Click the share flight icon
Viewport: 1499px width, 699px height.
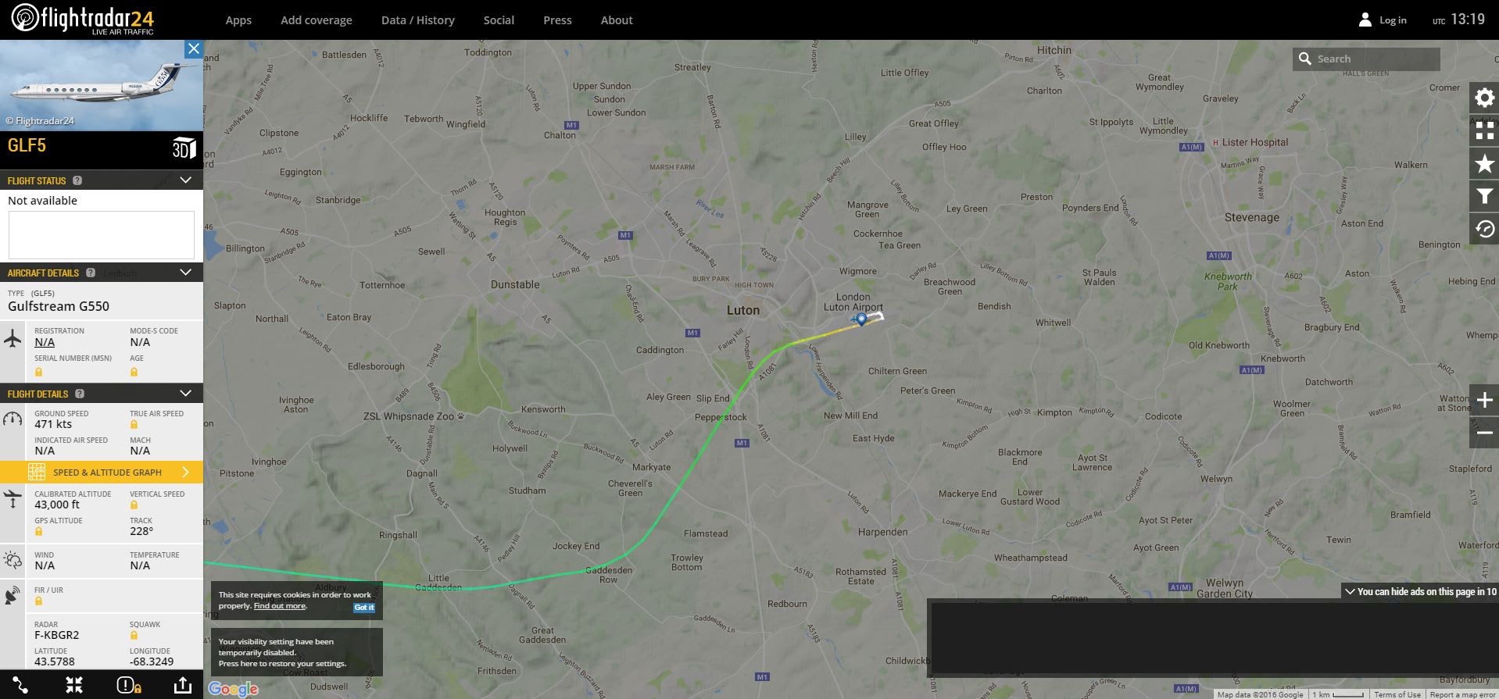click(x=182, y=685)
